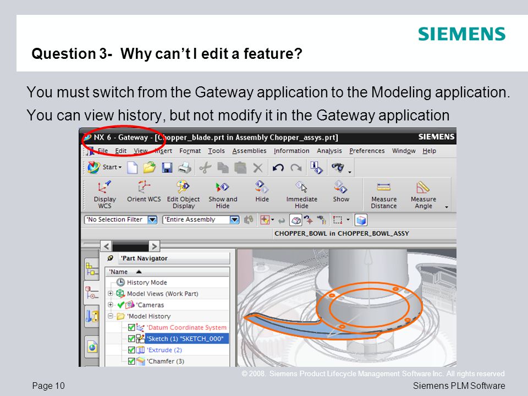
Task: Click the Measure Distance tool
Action: [x=383, y=195]
